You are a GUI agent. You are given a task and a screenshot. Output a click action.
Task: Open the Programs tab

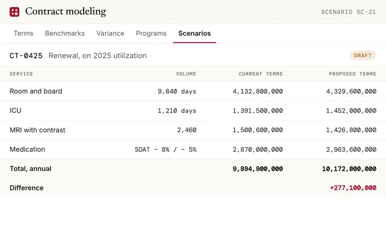tap(151, 33)
